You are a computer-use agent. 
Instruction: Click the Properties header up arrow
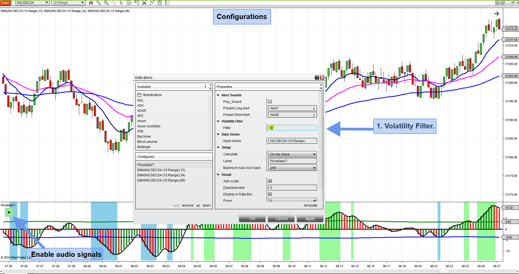pos(321,85)
